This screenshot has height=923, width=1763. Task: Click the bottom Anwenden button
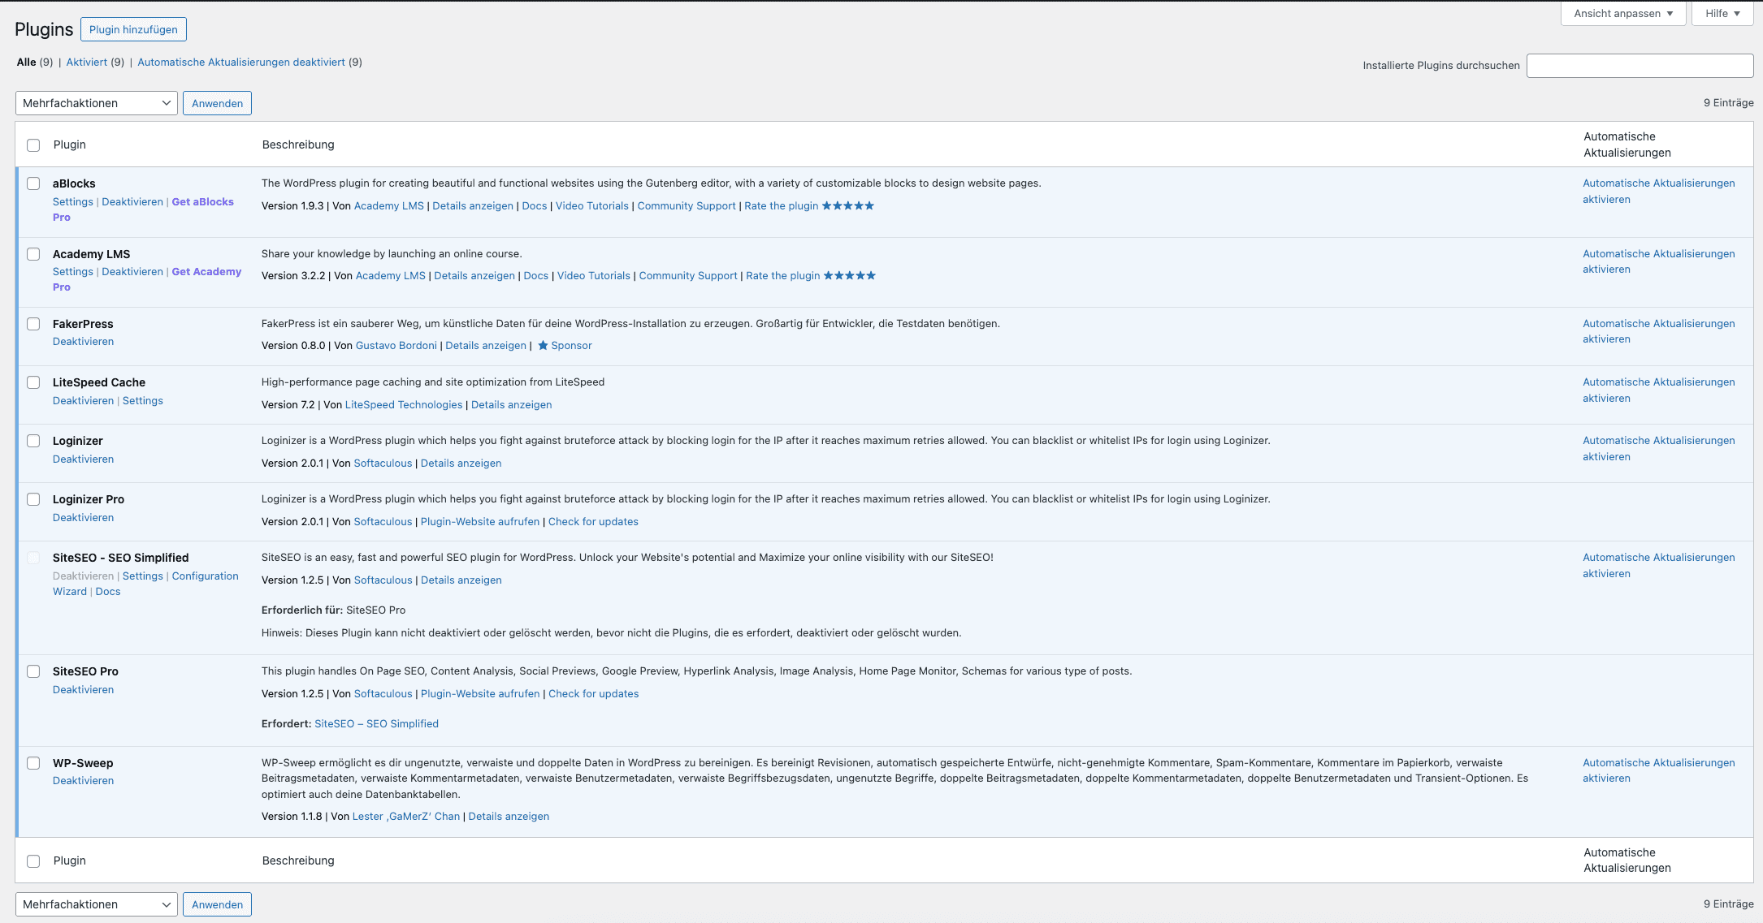coord(217,904)
